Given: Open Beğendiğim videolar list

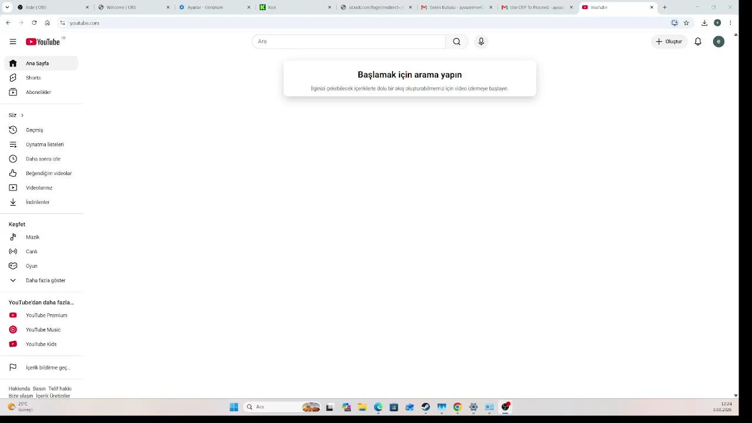Looking at the screenshot, I should point(41,173).
